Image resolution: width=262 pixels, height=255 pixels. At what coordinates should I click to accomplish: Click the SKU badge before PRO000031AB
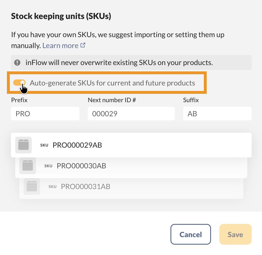click(53, 187)
